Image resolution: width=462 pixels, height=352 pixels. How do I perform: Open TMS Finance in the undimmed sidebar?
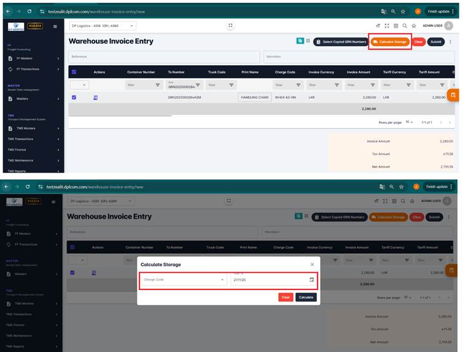[x=33, y=150]
